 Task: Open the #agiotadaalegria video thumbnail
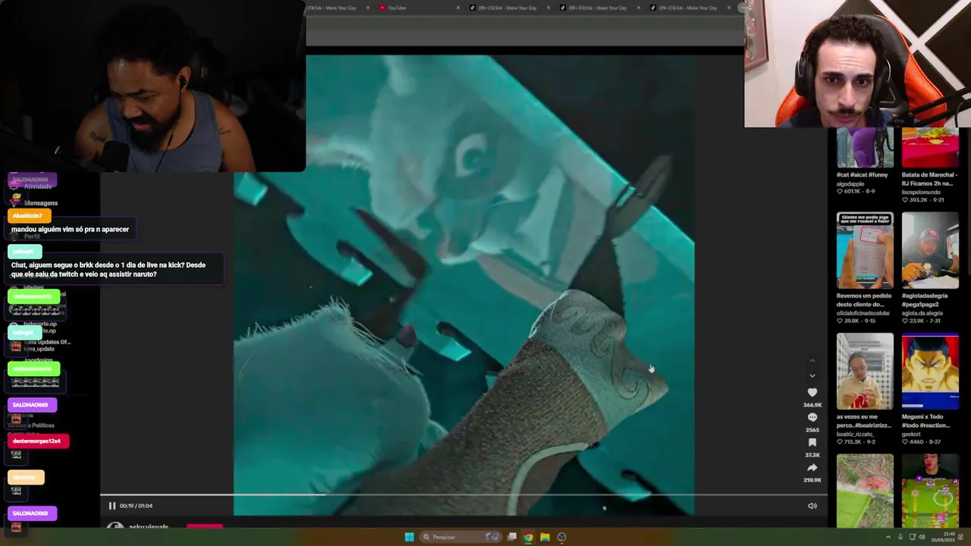click(930, 250)
